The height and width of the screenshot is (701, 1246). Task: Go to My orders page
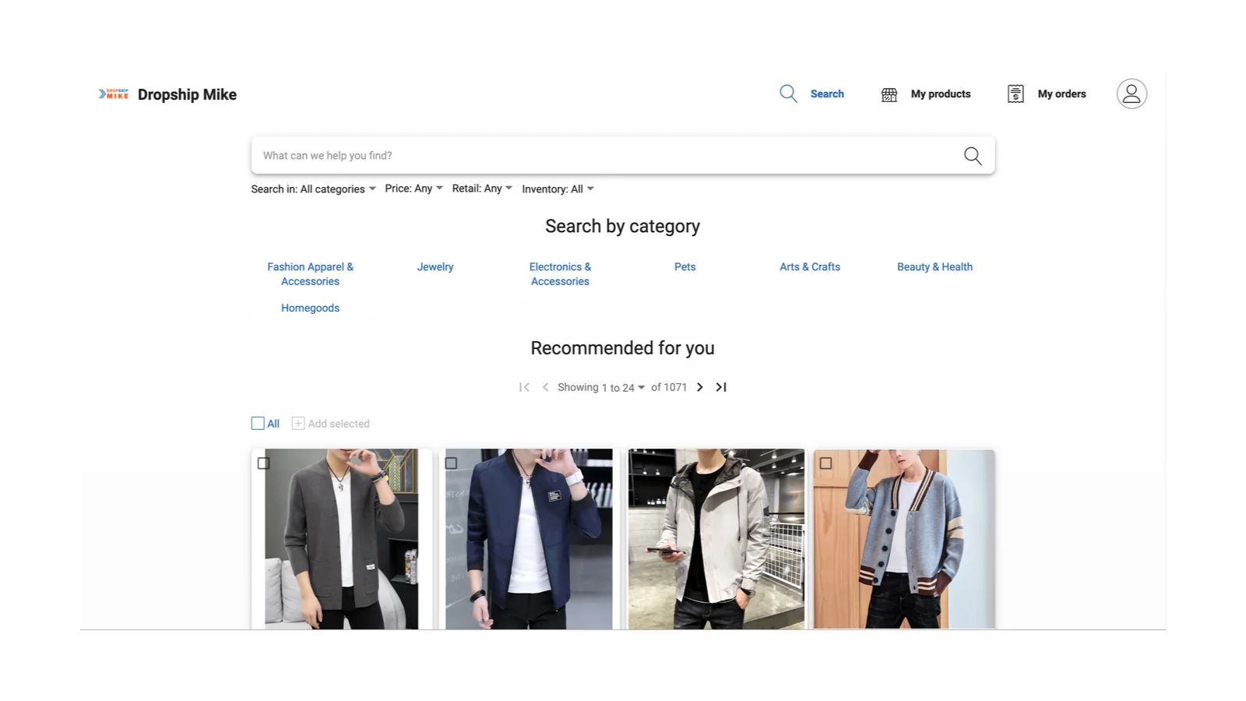pyautogui.click(x=1047, y=94)
